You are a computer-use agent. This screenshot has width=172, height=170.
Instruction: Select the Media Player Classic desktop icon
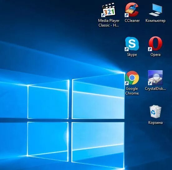tap(108, 10)
